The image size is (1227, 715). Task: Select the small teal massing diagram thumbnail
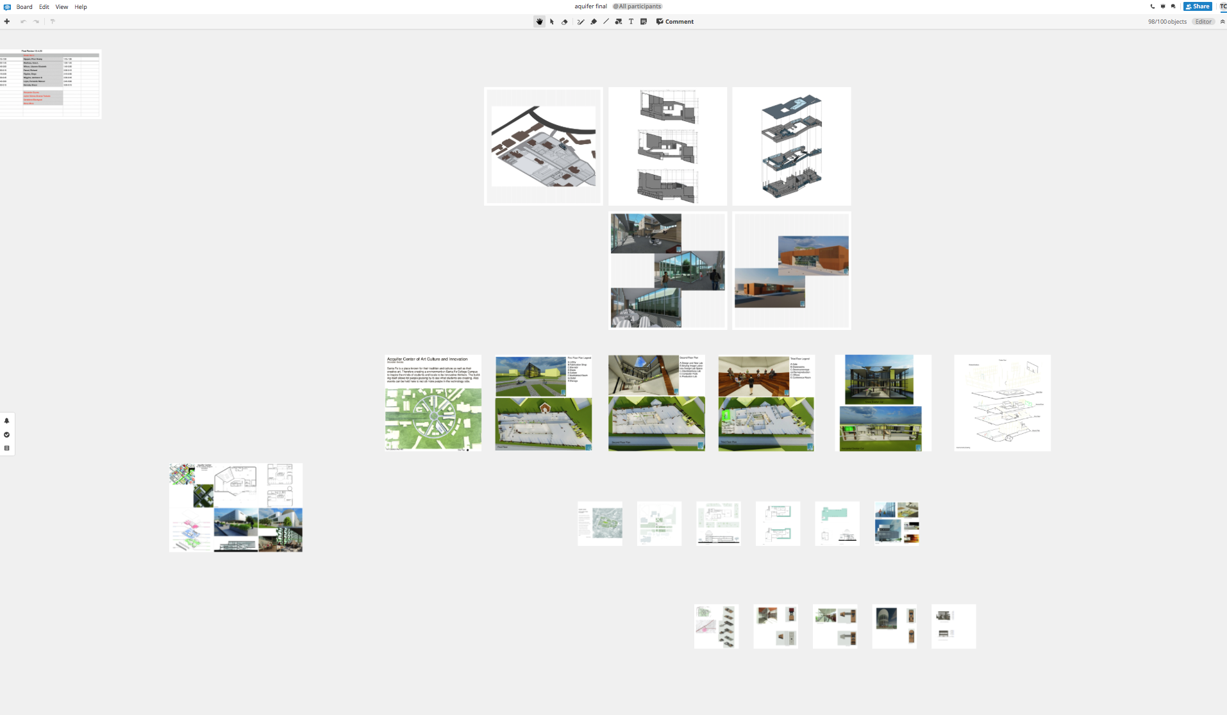837,523
